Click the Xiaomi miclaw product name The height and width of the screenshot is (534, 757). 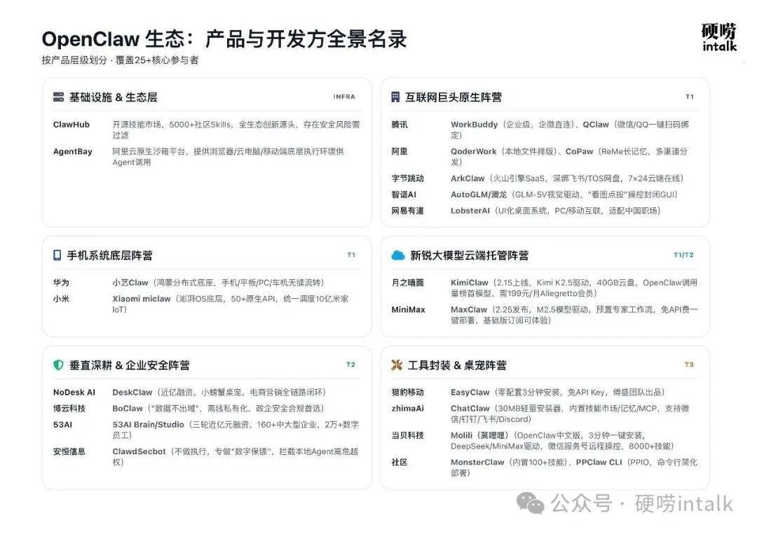point(142,299)
